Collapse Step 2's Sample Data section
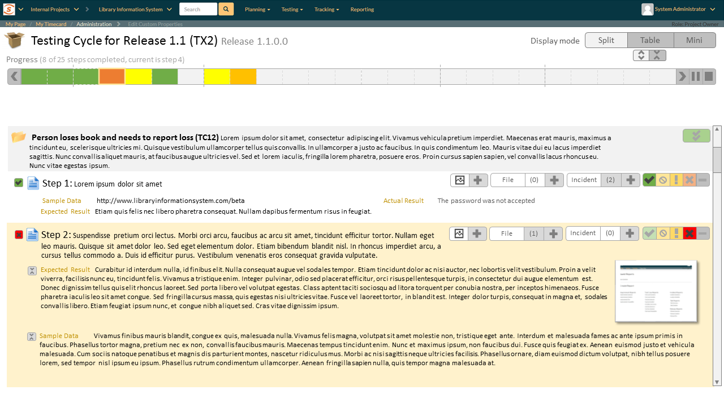 pyautogui.click(x=32, y=337)
